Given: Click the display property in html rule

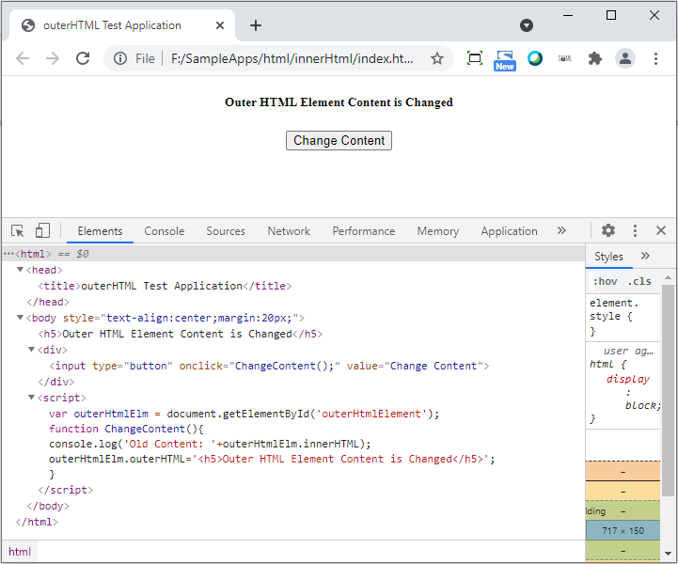Looking at the screenshot, I should click(x=627, y=379).
